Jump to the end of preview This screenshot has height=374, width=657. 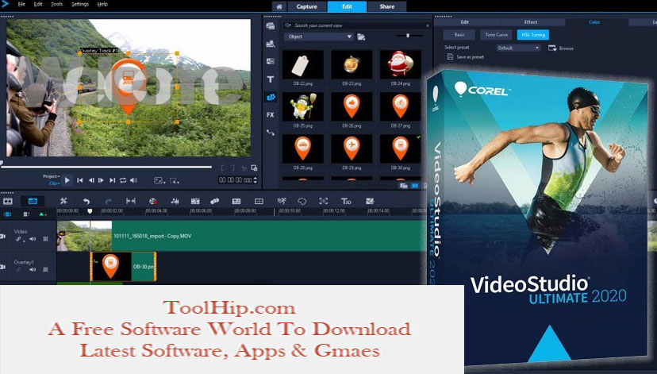pos(112,180)
